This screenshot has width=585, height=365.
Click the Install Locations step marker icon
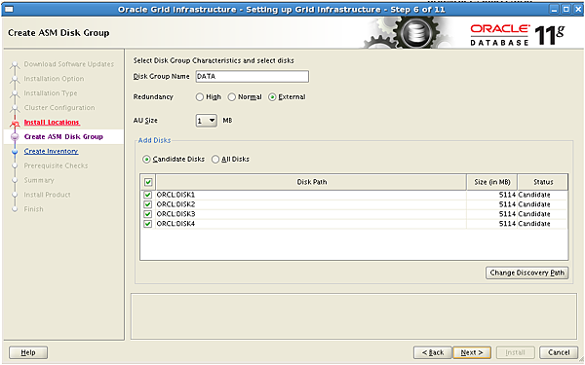[15, 123]
